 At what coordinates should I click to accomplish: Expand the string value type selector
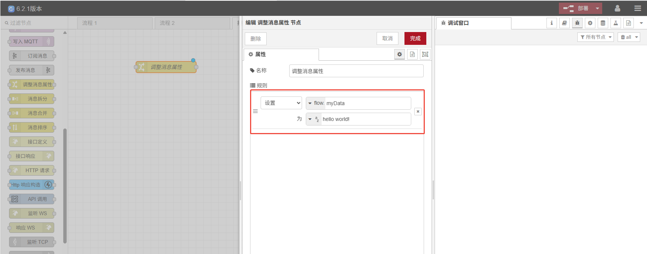point(313,119)
